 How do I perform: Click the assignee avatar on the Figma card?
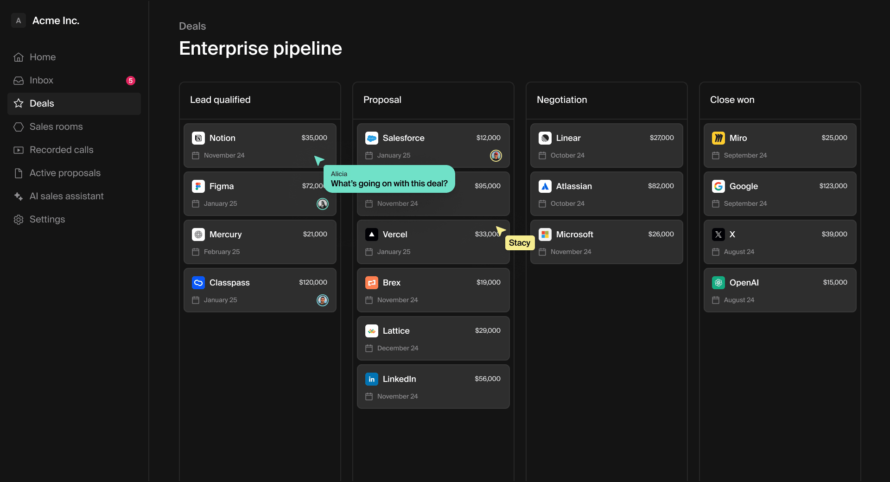click(323, 204)
